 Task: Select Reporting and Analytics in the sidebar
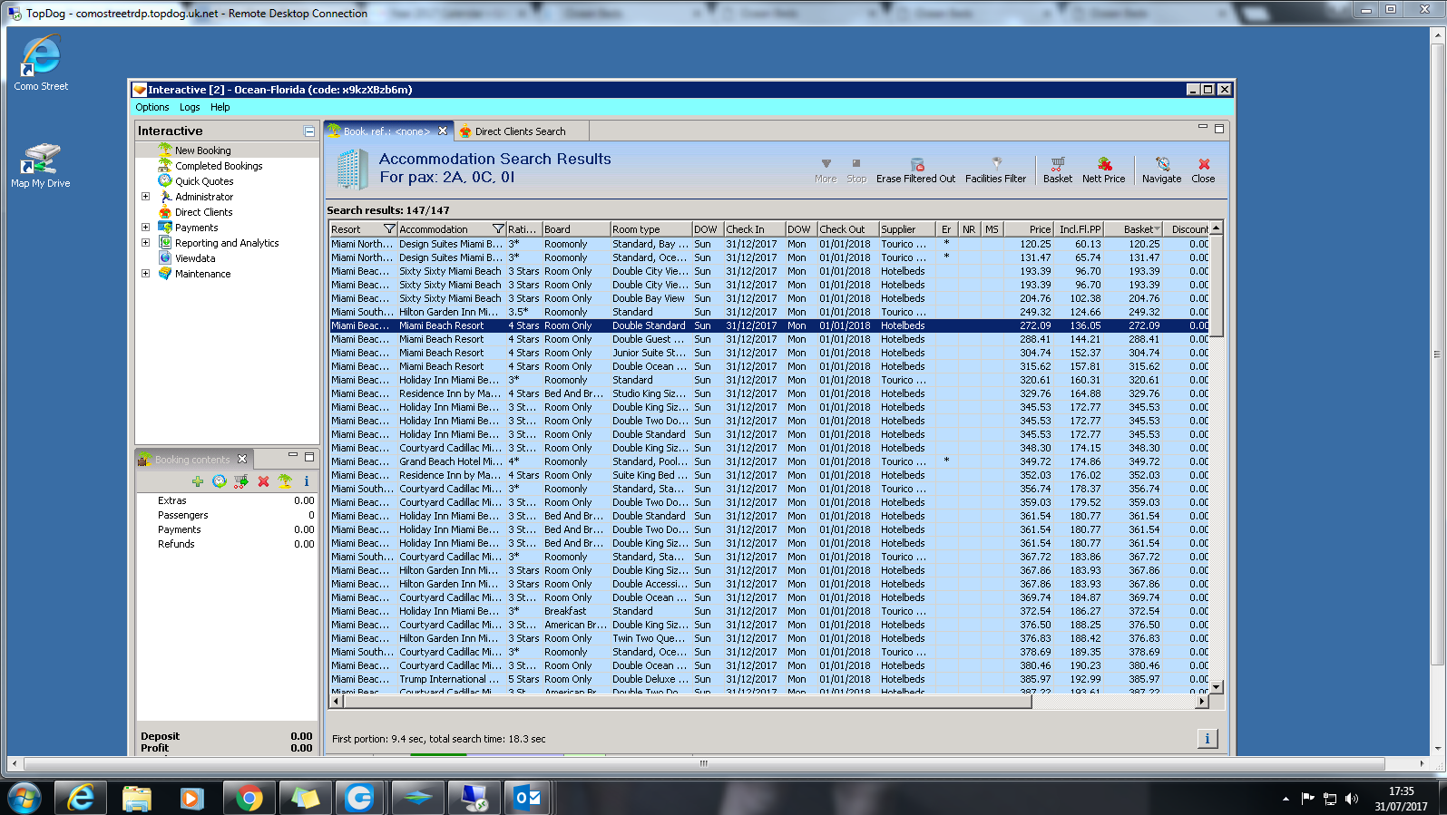(227, 243)
